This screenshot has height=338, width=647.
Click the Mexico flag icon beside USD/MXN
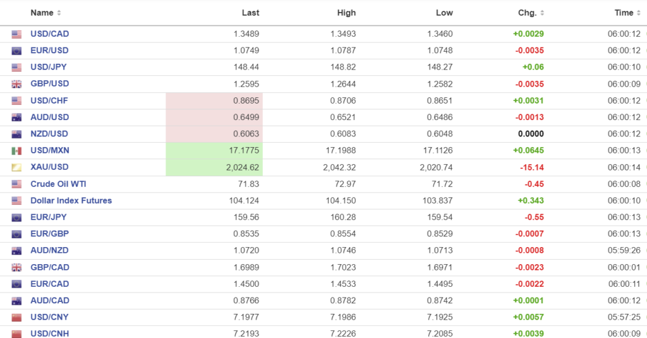(x=16, y=151)
